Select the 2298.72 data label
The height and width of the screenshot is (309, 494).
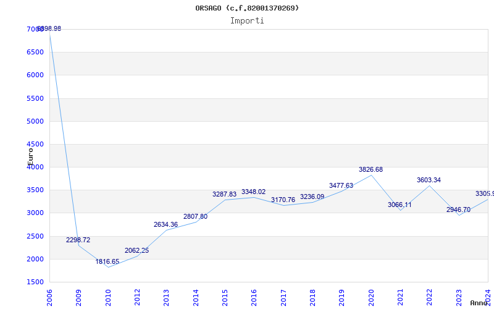pos(78,240)
